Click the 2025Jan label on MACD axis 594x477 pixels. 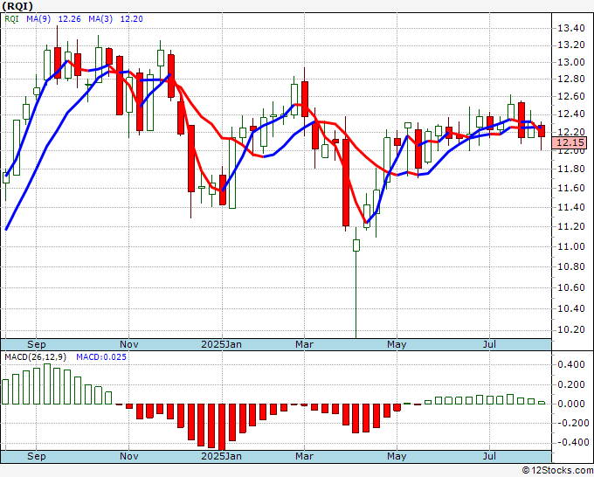point(221,456)
